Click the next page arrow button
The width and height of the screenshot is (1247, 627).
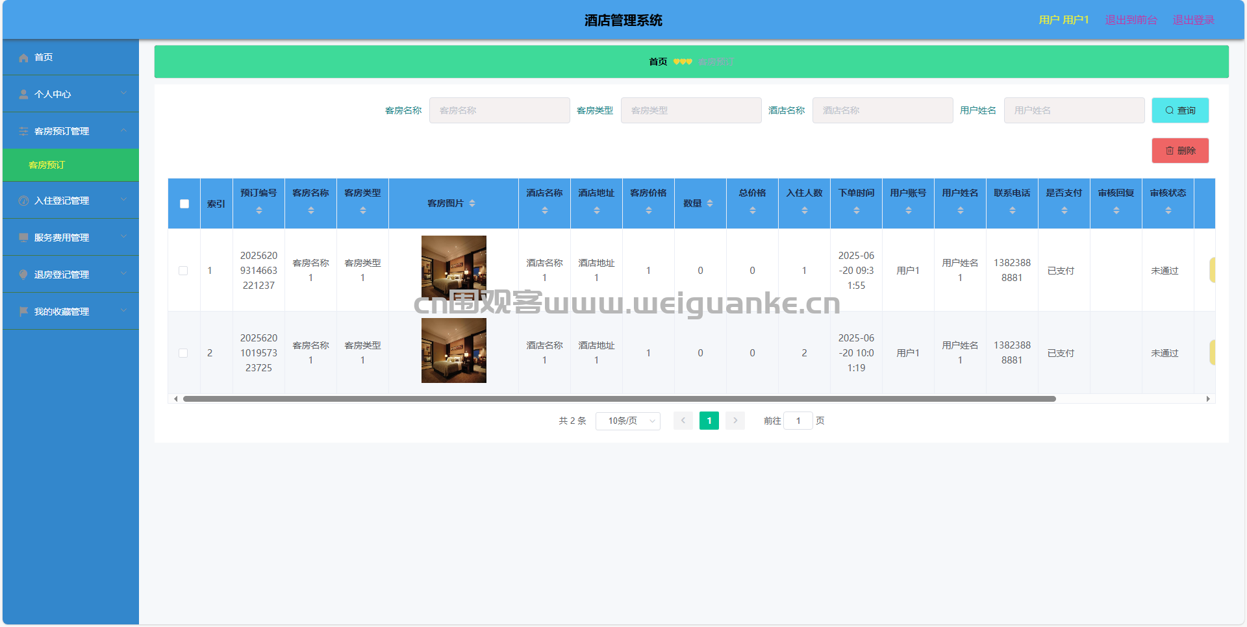735,421
